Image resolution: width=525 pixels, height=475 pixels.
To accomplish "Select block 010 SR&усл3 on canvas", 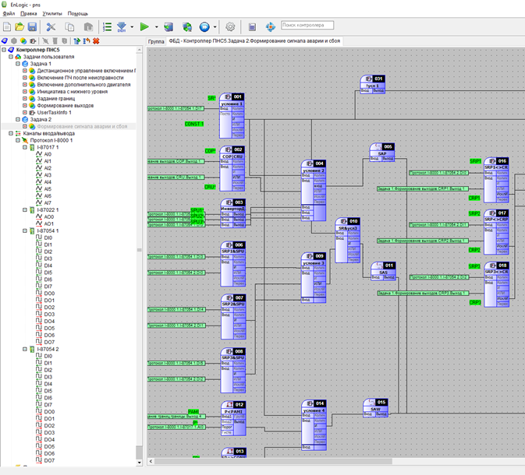I will point(348,240).
